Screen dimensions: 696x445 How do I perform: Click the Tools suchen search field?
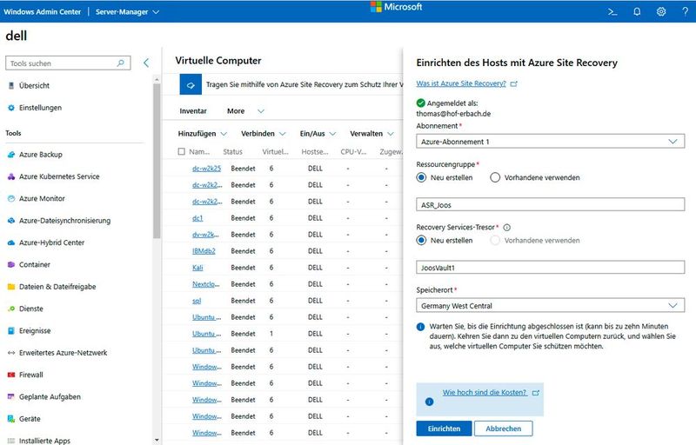[x=68, y=63]
